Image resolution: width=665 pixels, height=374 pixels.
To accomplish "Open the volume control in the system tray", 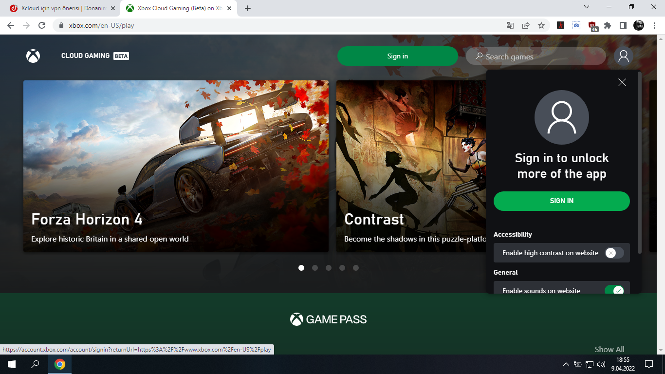I will [601, 364].
